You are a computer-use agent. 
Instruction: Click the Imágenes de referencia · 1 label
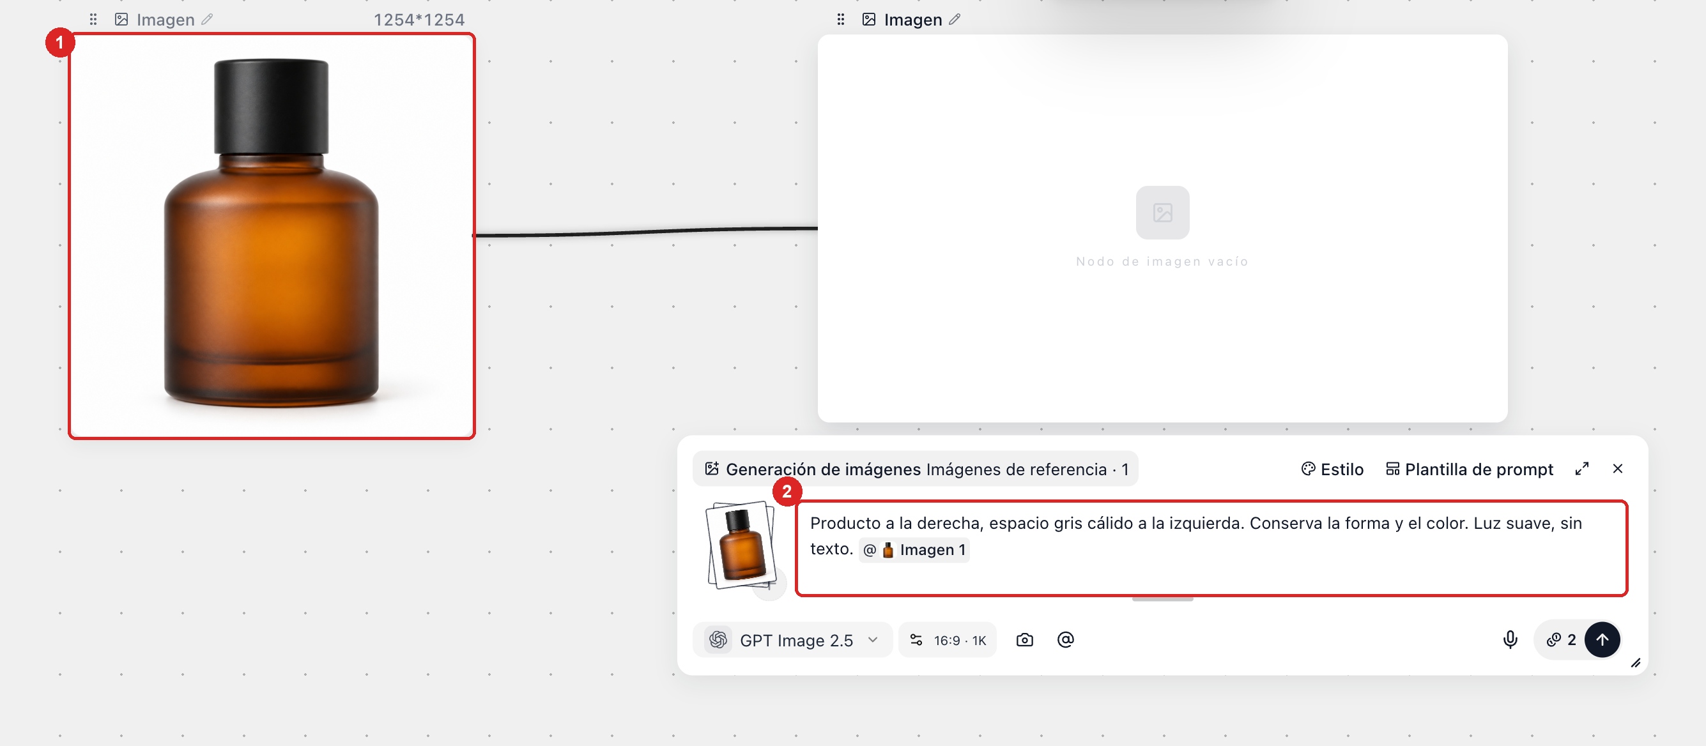pyautogui.click(x=1027, y=469)
